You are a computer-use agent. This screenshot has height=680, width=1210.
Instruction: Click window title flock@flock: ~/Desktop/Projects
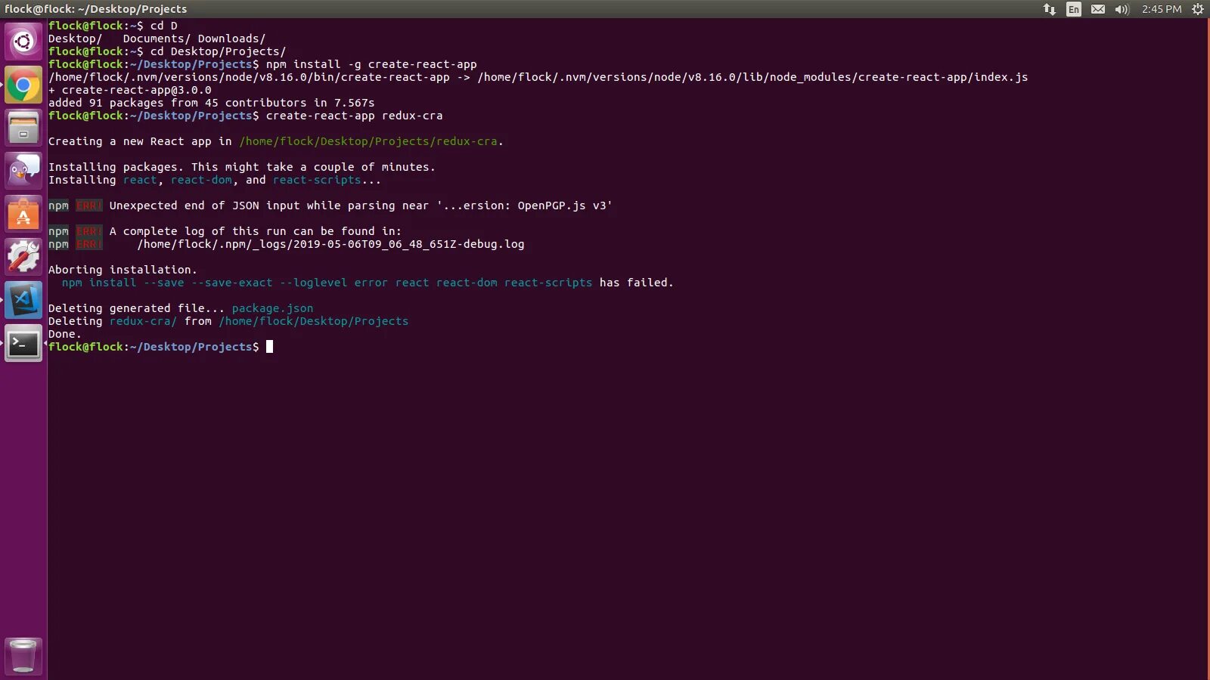(96, 9)
